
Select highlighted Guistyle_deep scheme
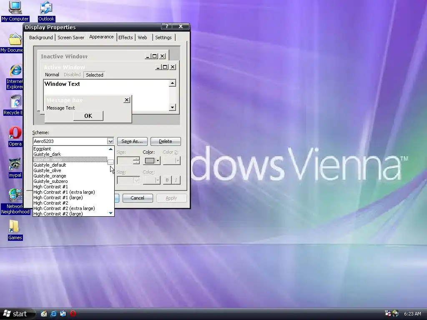click(70, 160)
